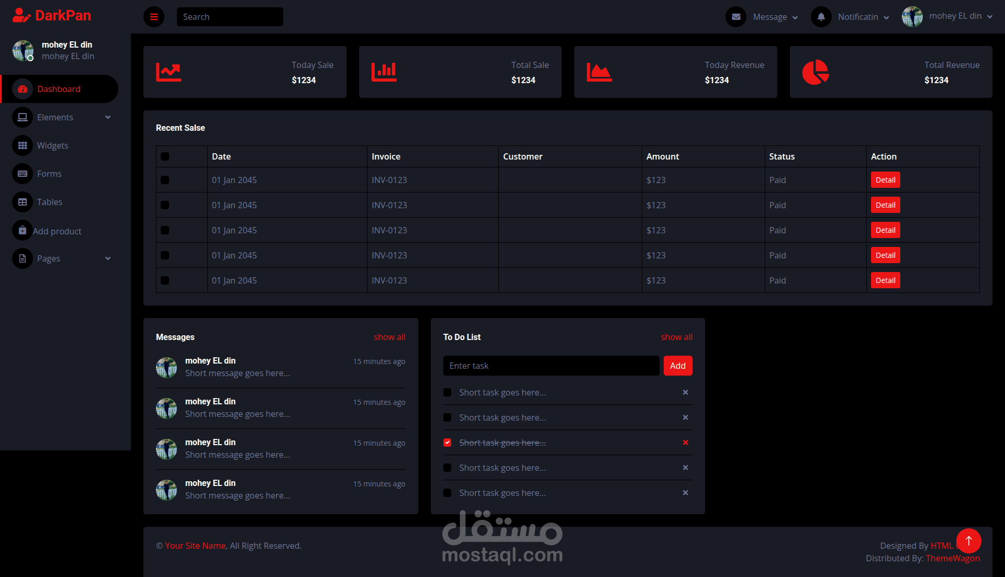Click the Total Sale bar chart icon
The width and height of the screenshot is (1005, 577).
point(384,72)
